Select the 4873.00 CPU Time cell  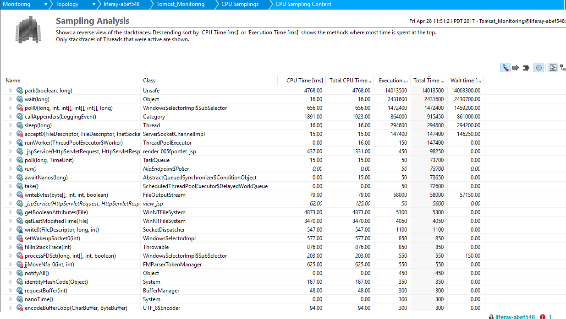(313, 212)
